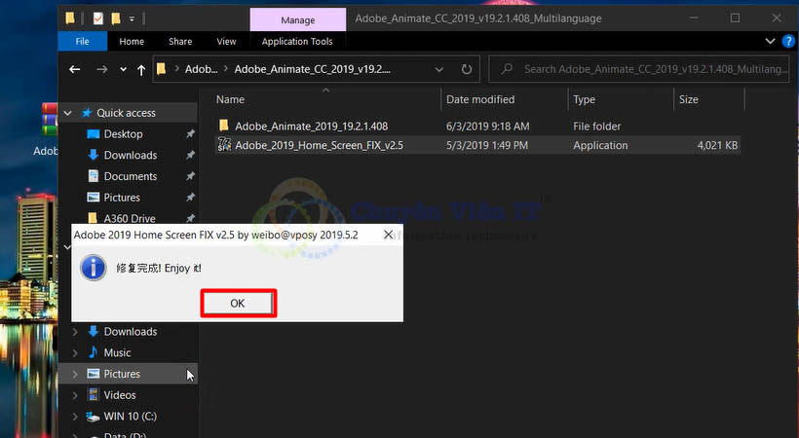The height and width of the screenshot is (438, 799).
Task: Close the Home Screen FIX dialog
Action: [388, 236]
